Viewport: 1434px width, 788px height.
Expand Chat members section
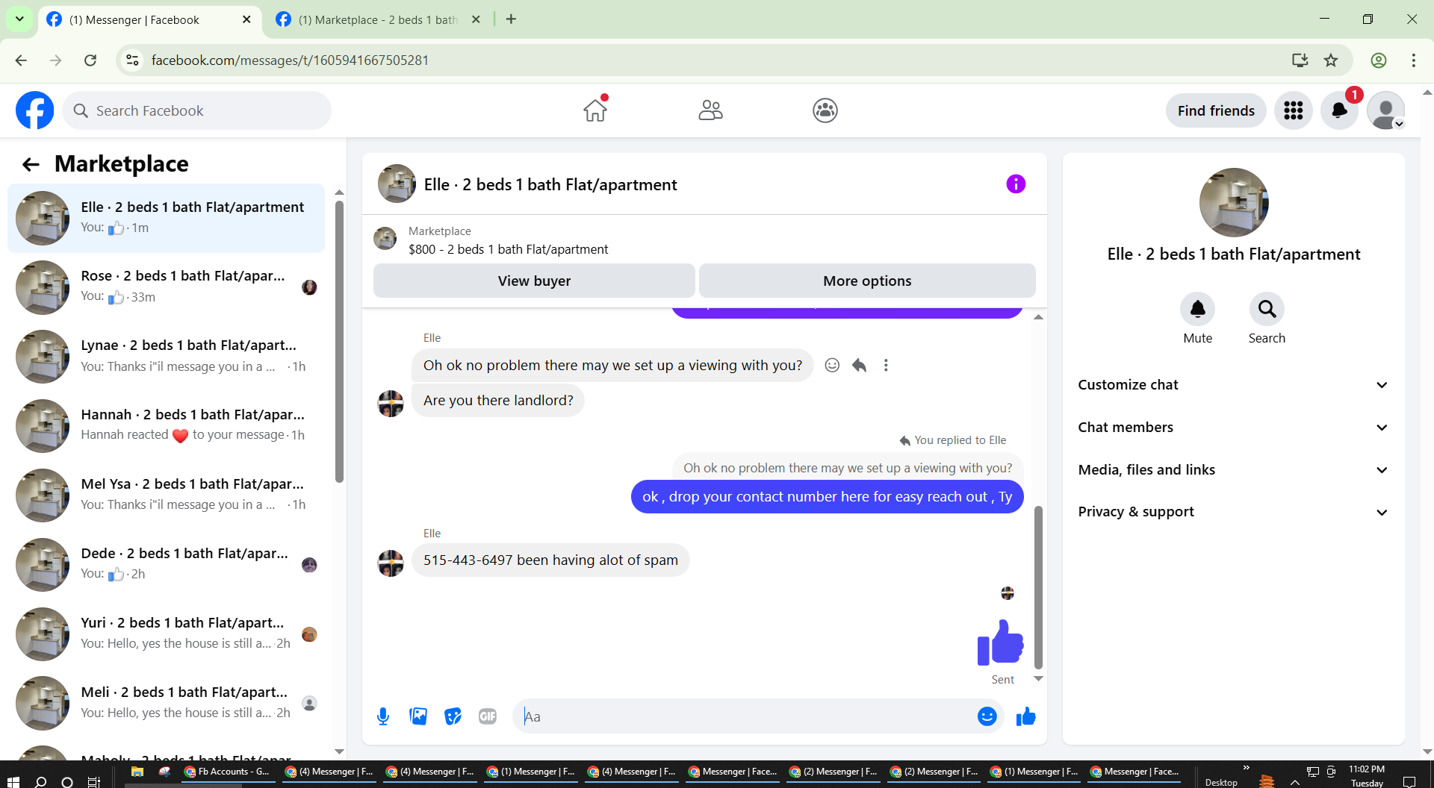click(x=1233, y=428)
